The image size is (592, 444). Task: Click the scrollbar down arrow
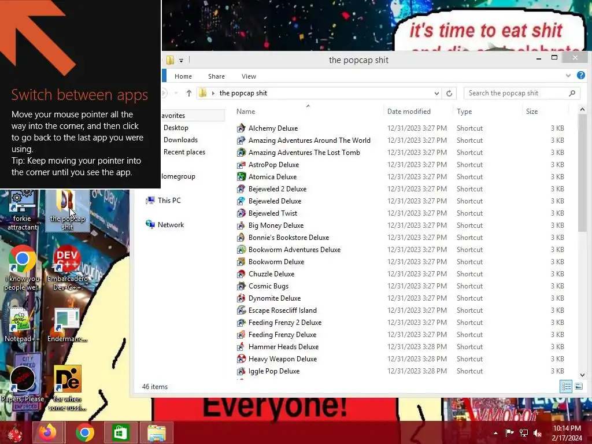[x=582, y=375]
